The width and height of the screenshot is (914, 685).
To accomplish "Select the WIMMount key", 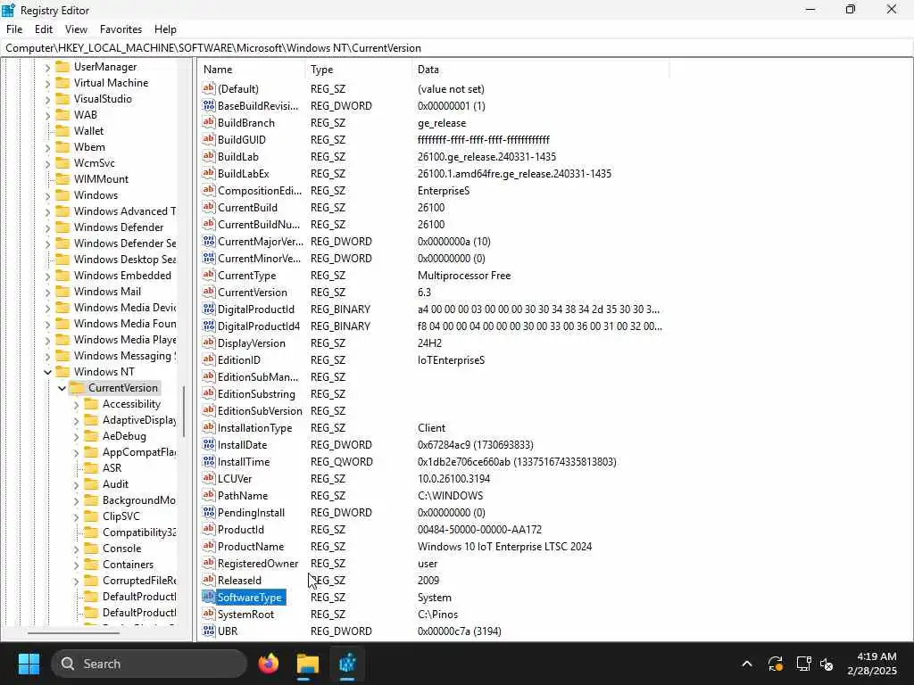I will coord(101,178).
